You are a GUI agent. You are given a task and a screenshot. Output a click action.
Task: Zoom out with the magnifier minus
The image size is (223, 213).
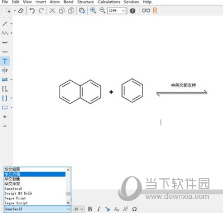point(102,10)
